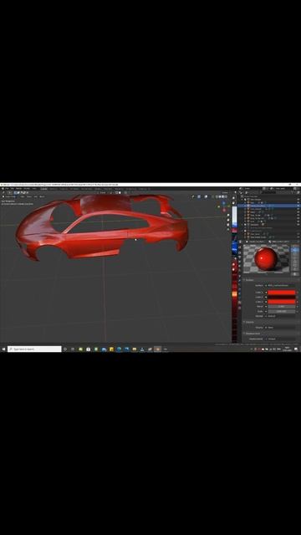Switch viewport to Material Preview shading
301x535 pixels.
coord(223,196)
